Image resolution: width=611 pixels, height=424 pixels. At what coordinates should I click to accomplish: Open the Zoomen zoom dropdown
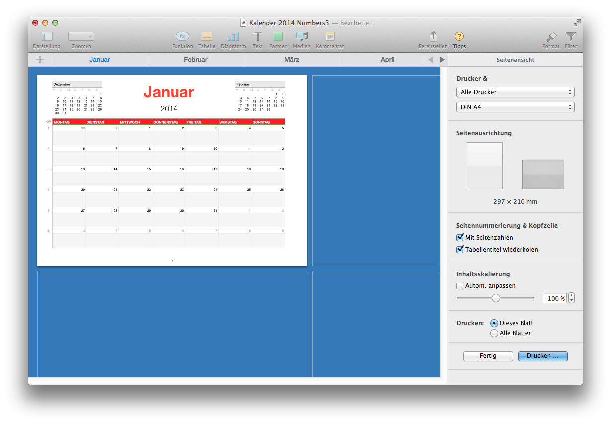[81, 37]
